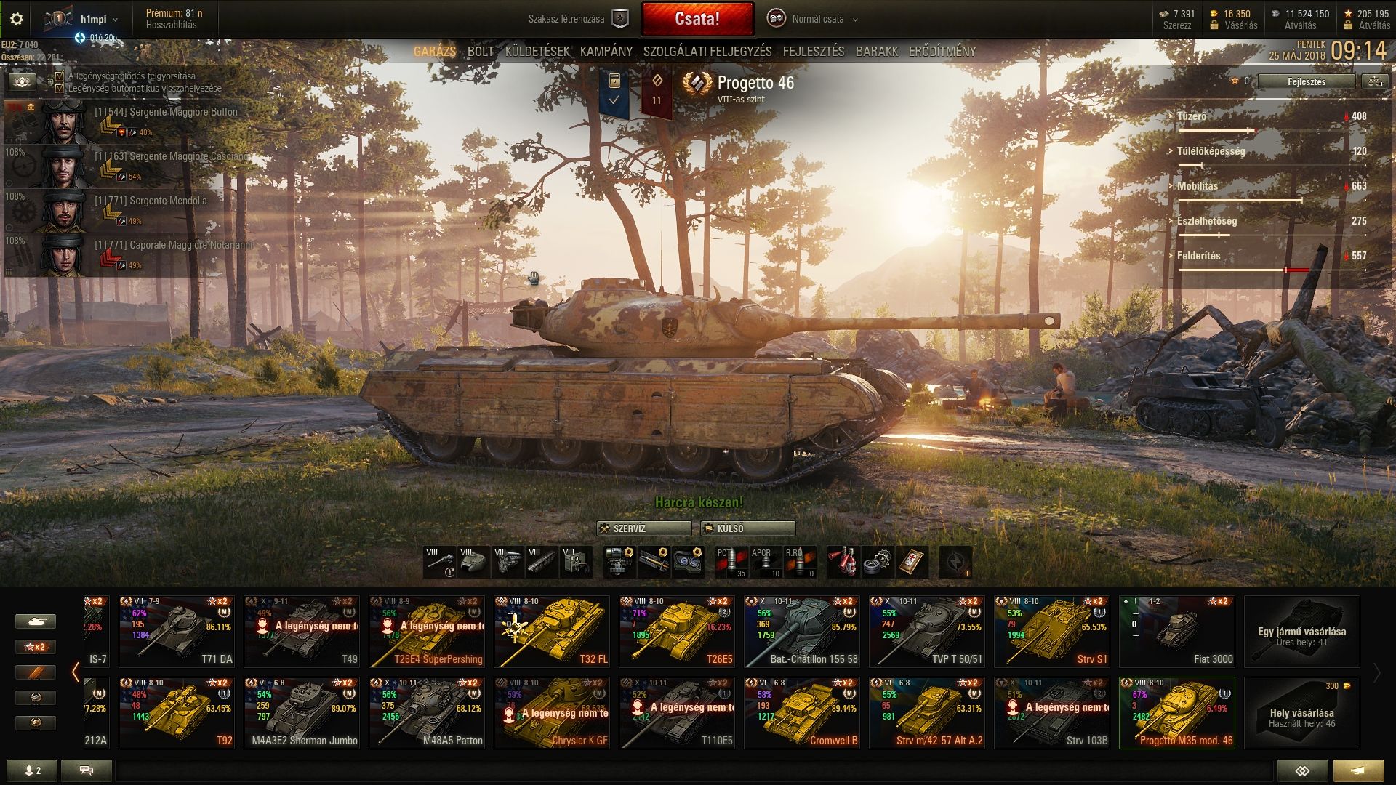Open the BOLT menu tab

coord(481,52)
